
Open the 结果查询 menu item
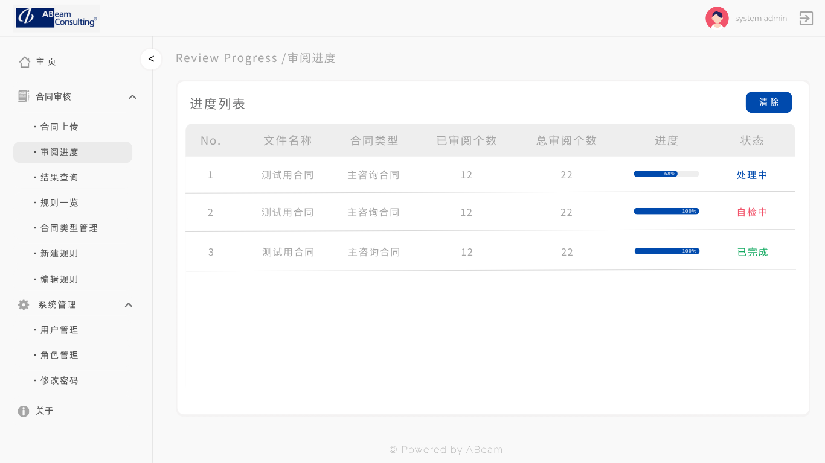(59, 177)
